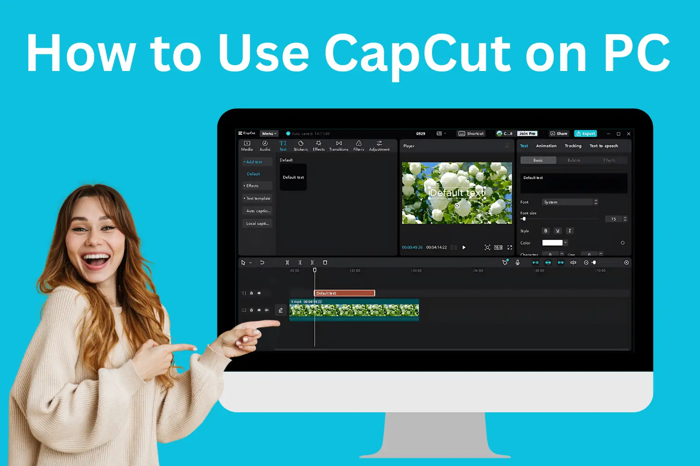The image size is (700, 466).
Task: Click the trash delete icon in timeline toolbar
Action: tap(325, 263)
